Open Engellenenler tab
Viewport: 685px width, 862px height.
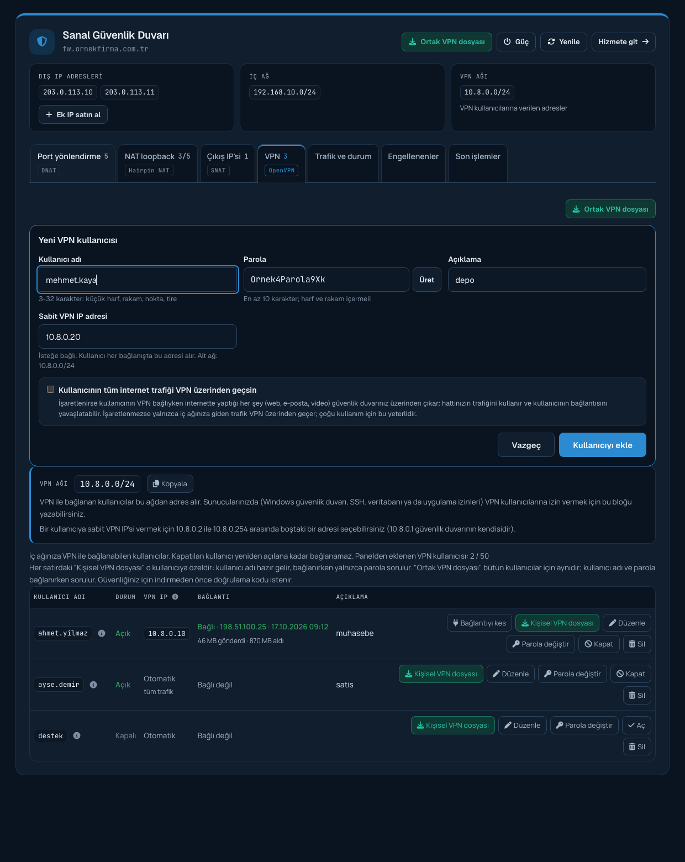(x=413, y=164)
